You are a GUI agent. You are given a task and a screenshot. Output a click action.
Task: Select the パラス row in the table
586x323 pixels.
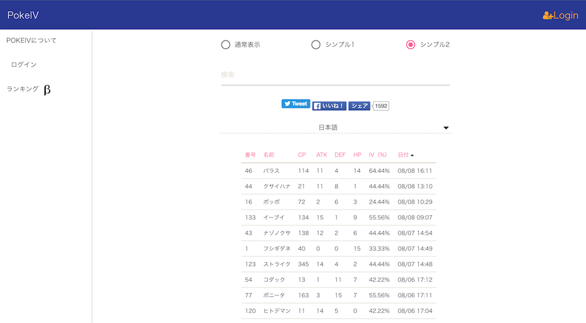point(339,171)
